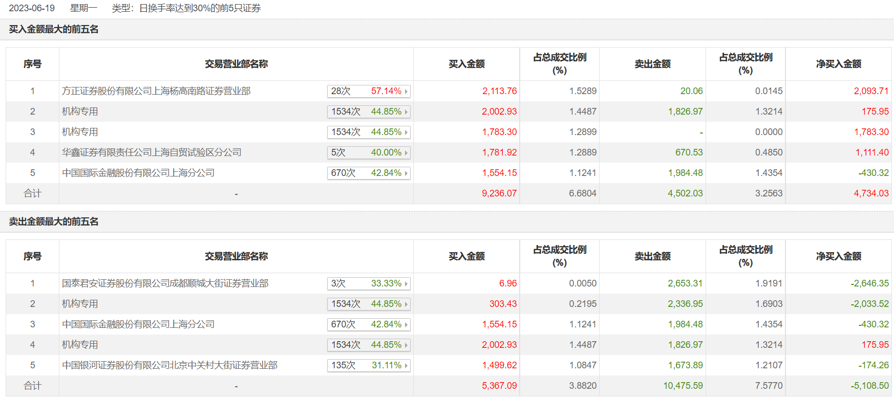Click arrow icon next to 5次 40.00%
This screenshot has height=399, width=894.
tap(406, 153)
